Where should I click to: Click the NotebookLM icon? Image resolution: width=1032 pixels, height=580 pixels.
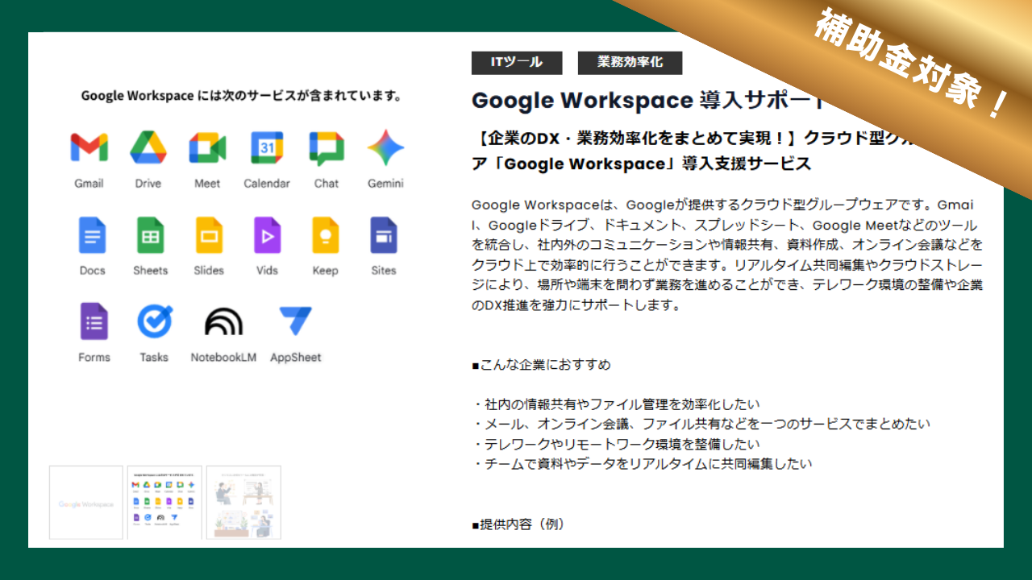pyautogui.click(x=223, y=321)
